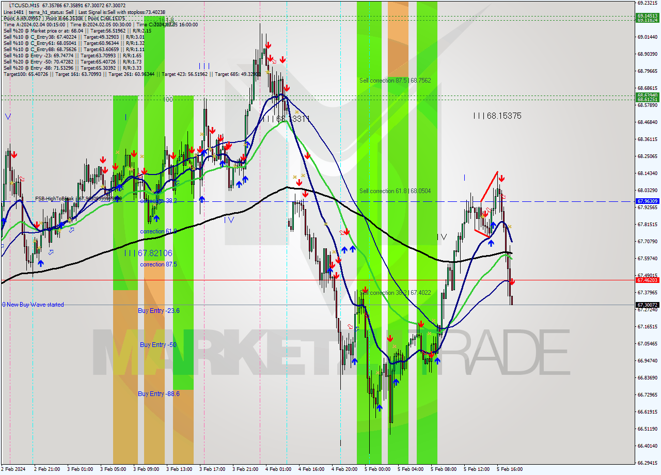This screenshot has height=475, width=661.
Task: Click the red down arrow above latest candle
Action: click(512, 281)
